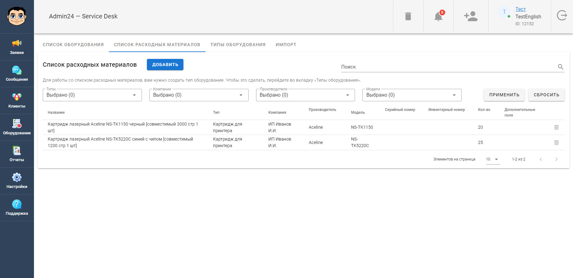Image resolution: width=573 pixels, height=278 pixels.
Task: Go to Клиенты in the sidebar
Action: click(x=17, y=101)
